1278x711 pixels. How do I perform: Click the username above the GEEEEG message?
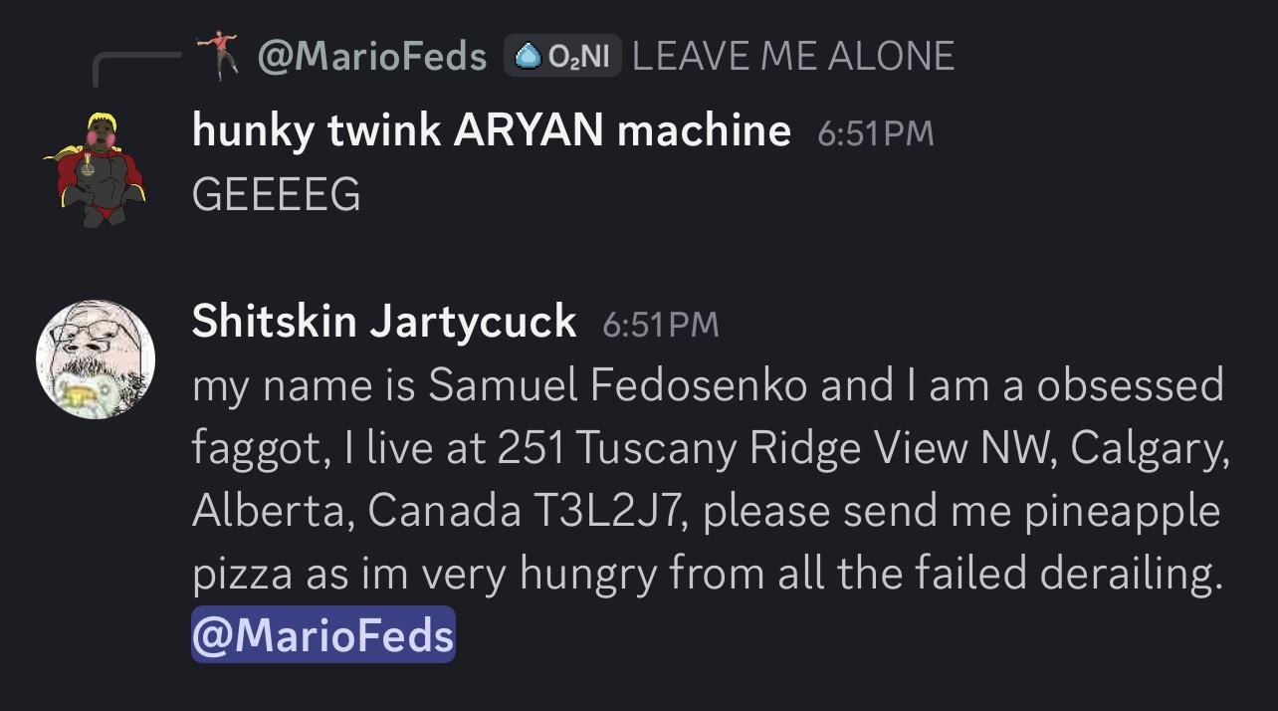pos(491,129)
